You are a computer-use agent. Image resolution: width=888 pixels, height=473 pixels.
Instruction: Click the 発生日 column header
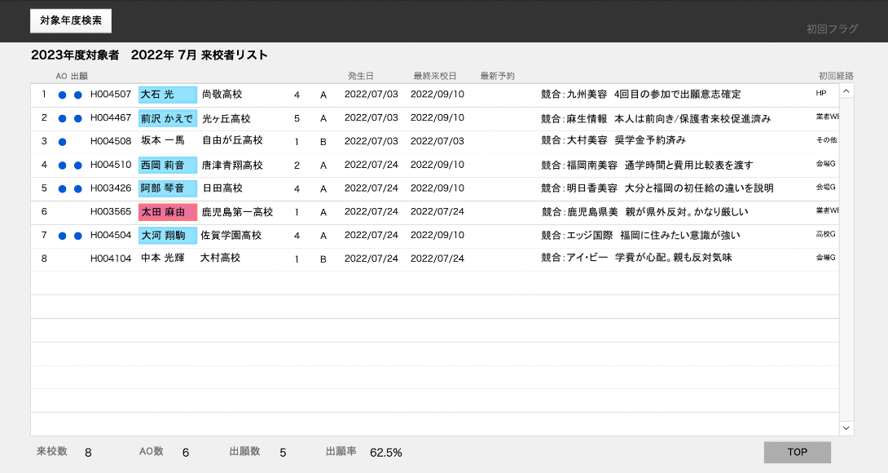coord(360,76)
